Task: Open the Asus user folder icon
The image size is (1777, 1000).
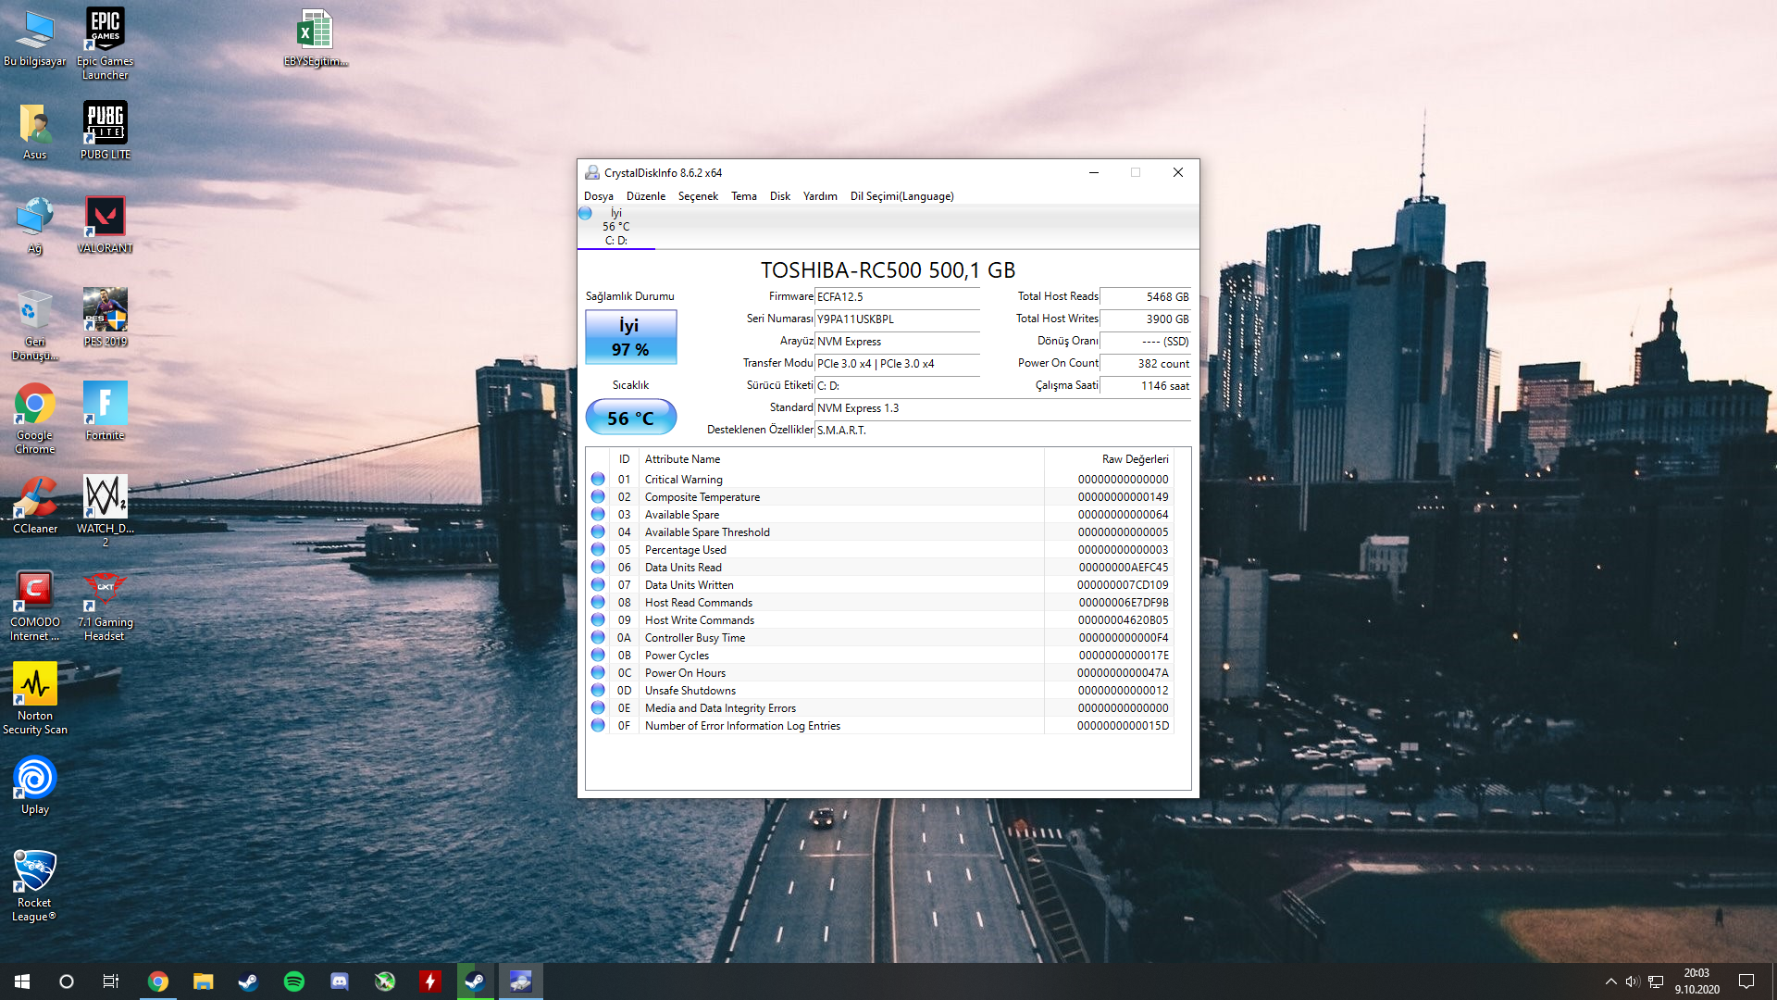Action: click(x=34, y=131)
